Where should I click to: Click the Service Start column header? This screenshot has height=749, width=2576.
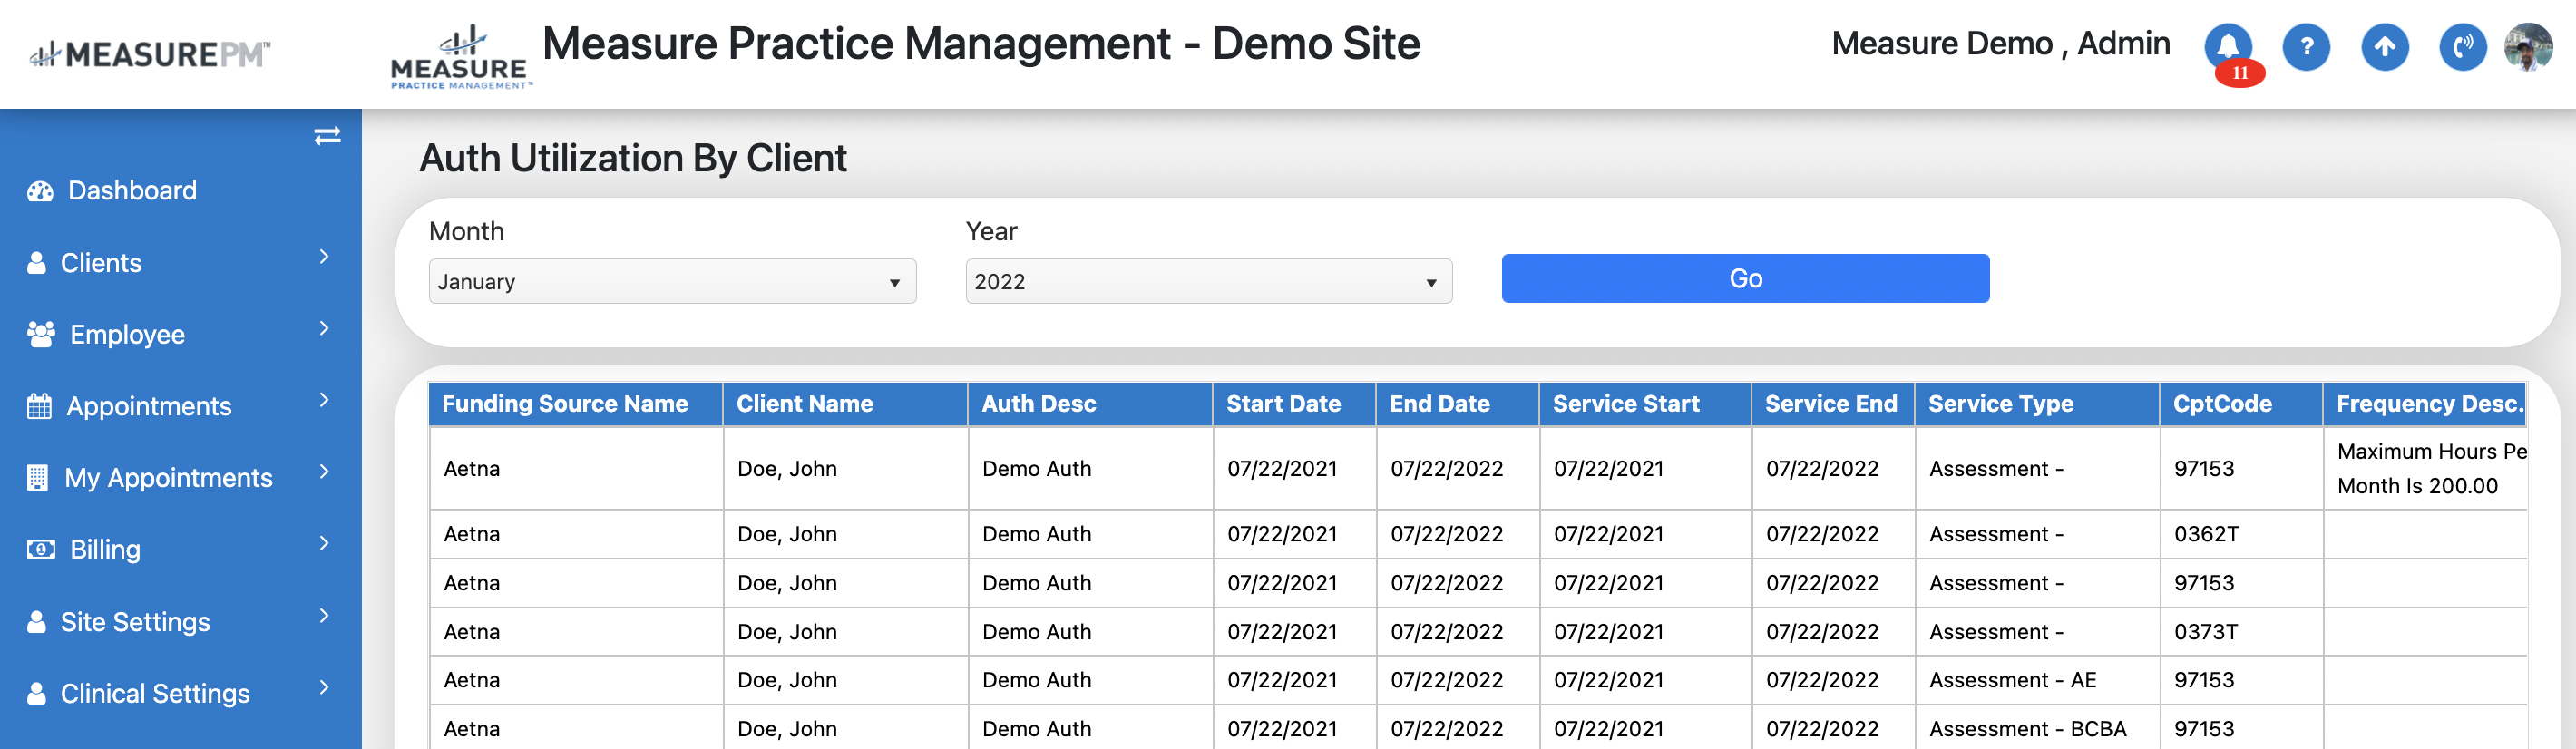[x=1645, y=404]
